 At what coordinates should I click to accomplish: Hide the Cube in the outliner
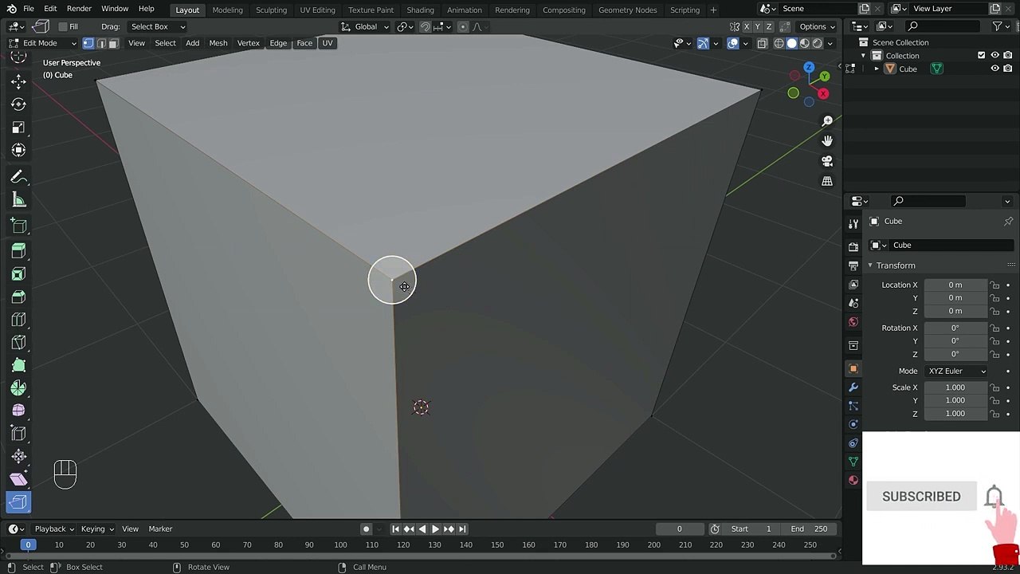click(x=994, y=69)
